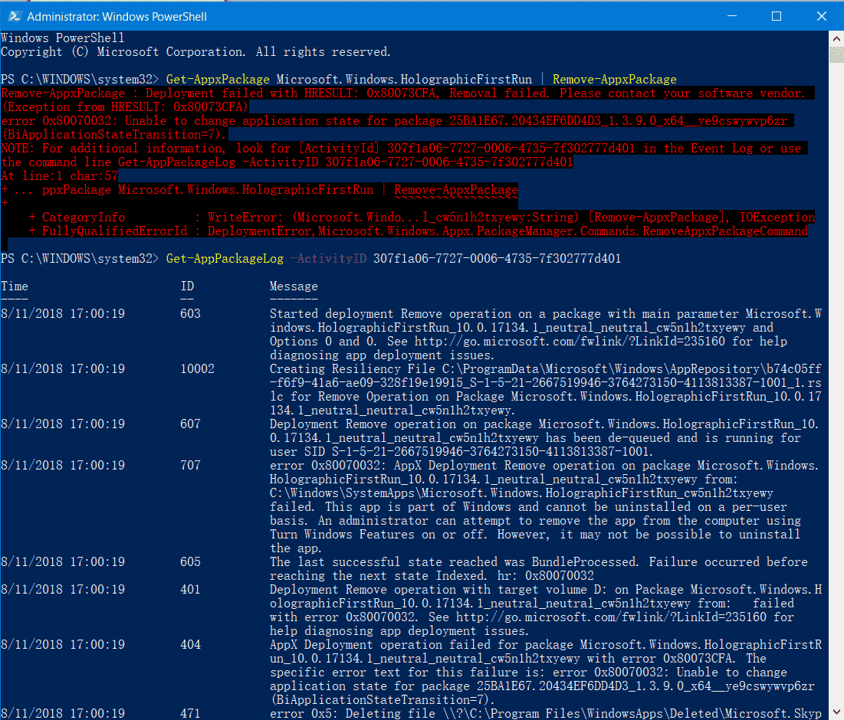Click log ID 10002
The width and height of the screenshot is (844, 720).
[x=198, y=369]
